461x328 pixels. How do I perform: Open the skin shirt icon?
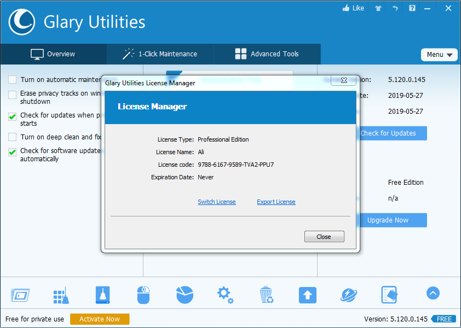pos(378,8)
